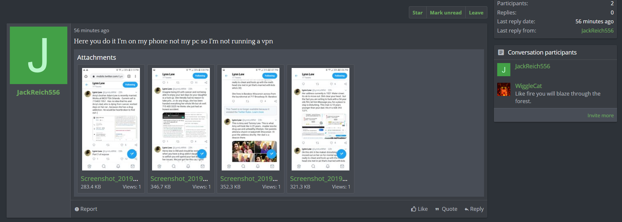
Task: Click the Report exclamation icon
Action: point(77,209)
